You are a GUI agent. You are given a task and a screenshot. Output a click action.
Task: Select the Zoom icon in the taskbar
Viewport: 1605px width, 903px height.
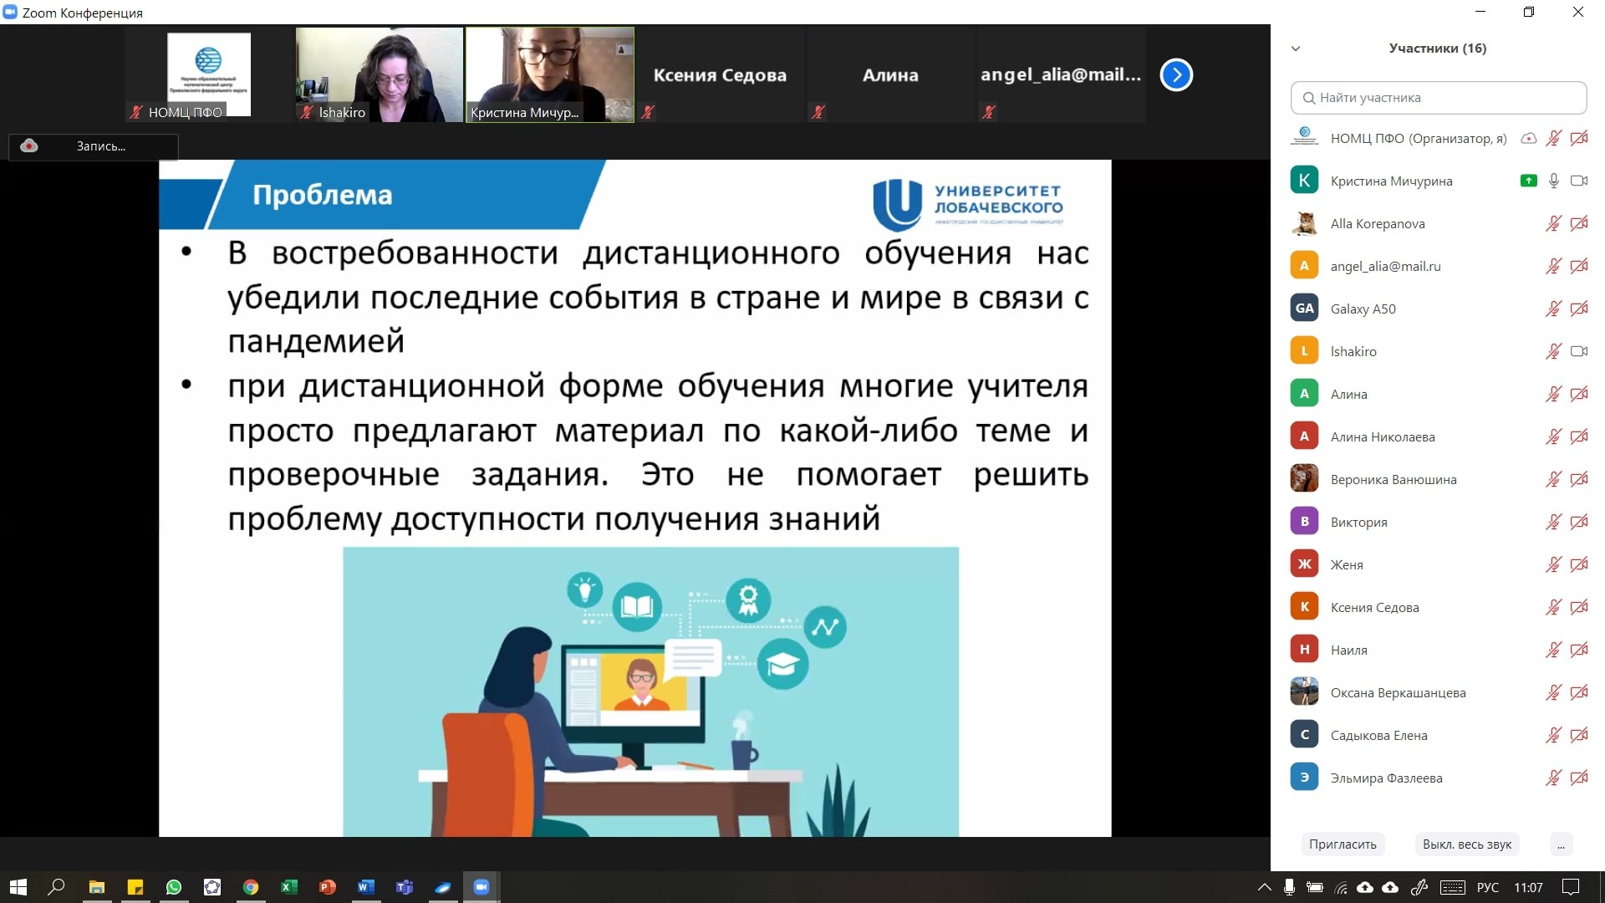pos(481,887)
